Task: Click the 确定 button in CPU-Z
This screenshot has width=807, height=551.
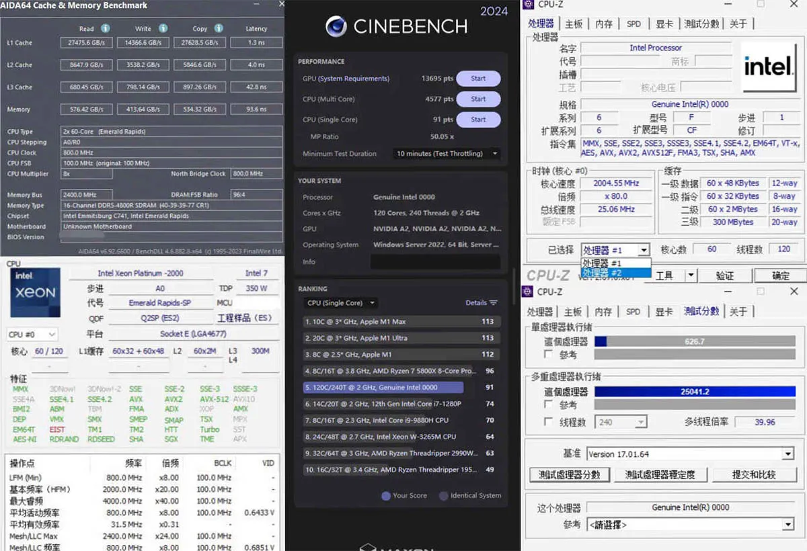Action: (780, 275)
